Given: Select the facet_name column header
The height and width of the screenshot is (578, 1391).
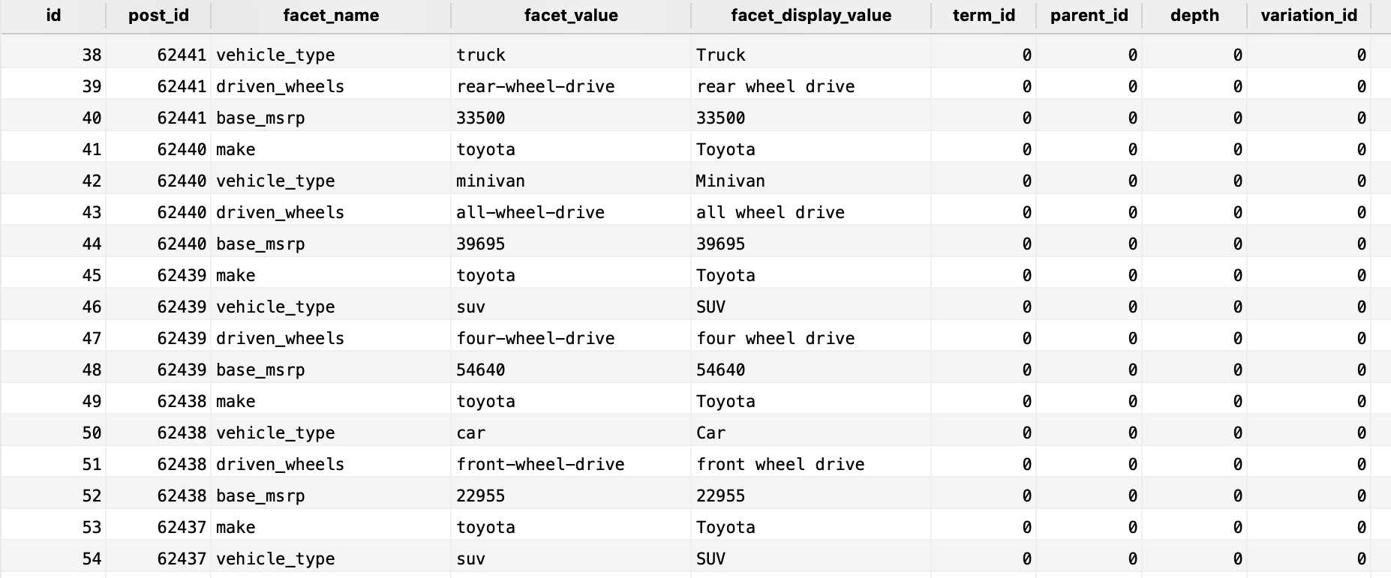Looking at the screenshot, I should pyautogui.click(x=331, y=16).
